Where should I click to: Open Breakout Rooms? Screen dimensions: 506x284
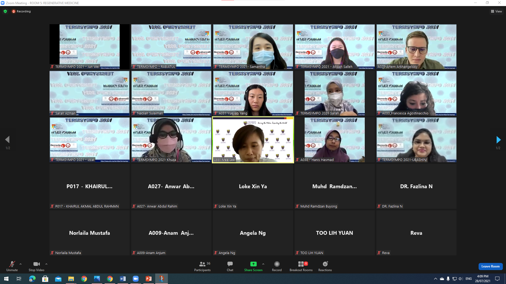[x=301, y=266]
